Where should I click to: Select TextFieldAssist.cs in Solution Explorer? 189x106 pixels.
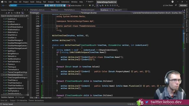coord(14,62)
